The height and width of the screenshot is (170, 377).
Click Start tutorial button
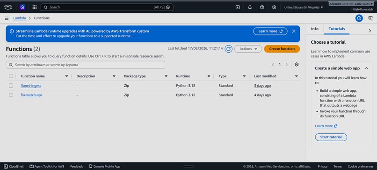331,137
